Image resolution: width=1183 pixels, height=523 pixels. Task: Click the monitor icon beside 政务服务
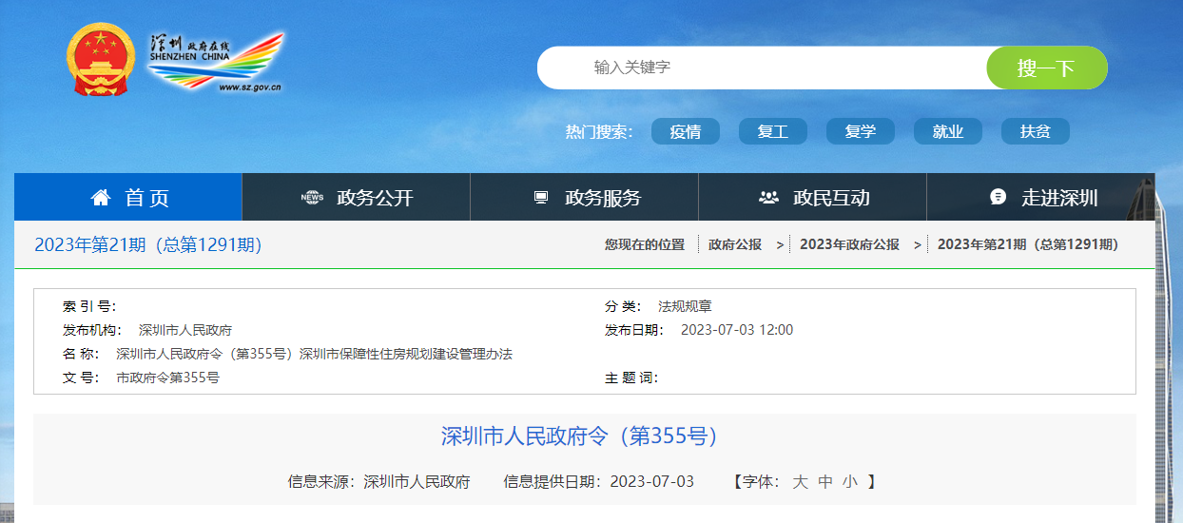pyautogui.click(x=540, y=198)
